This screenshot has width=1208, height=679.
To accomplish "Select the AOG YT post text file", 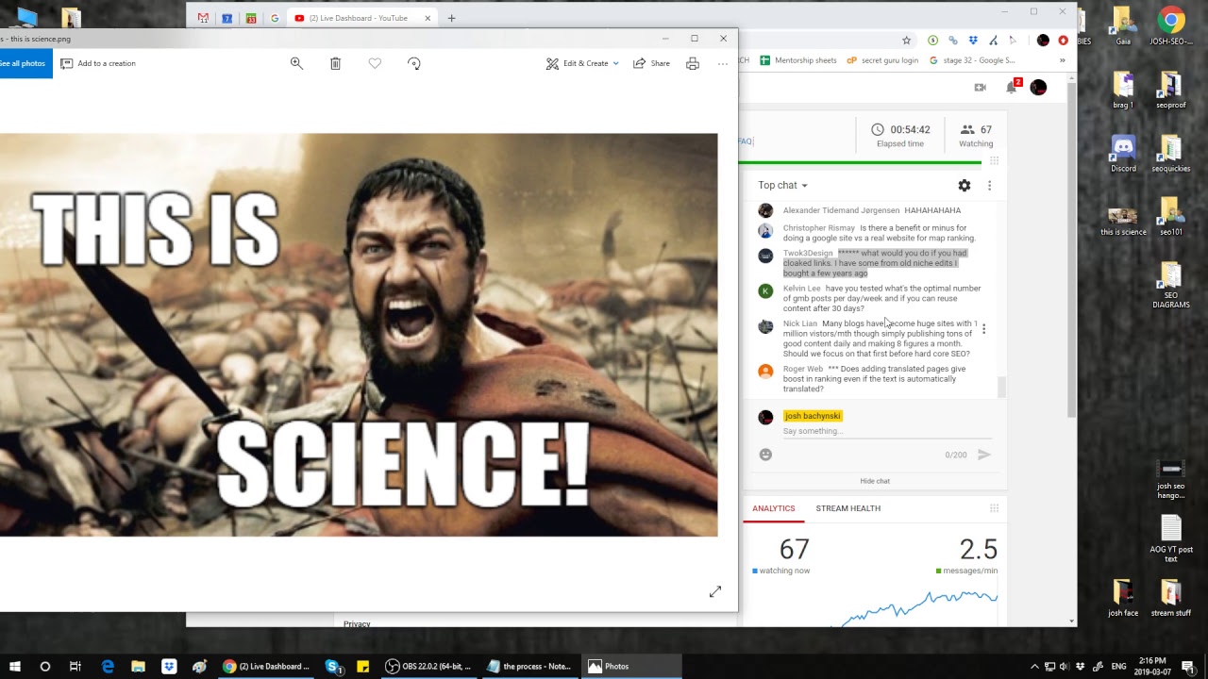I will pos(1171,540).
